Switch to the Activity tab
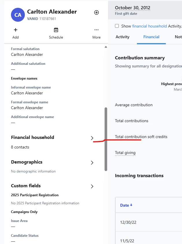 coord(122,37)
